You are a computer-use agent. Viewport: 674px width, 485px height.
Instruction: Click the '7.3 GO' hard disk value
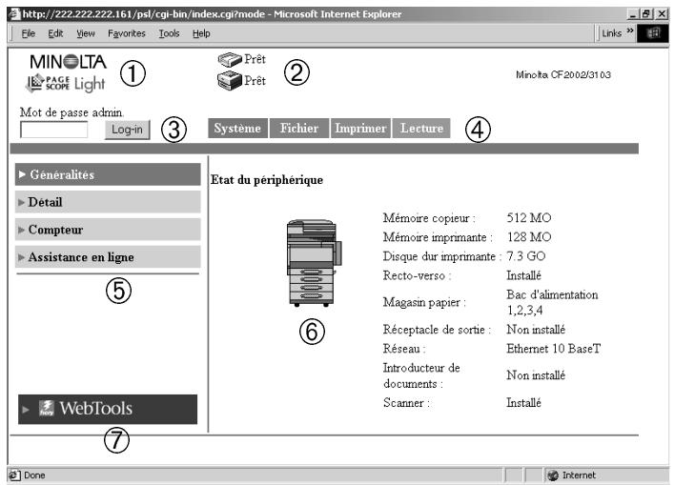[x=525, y=256]
